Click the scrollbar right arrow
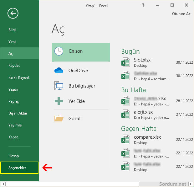Screen dimensions: 194x187 191,184
